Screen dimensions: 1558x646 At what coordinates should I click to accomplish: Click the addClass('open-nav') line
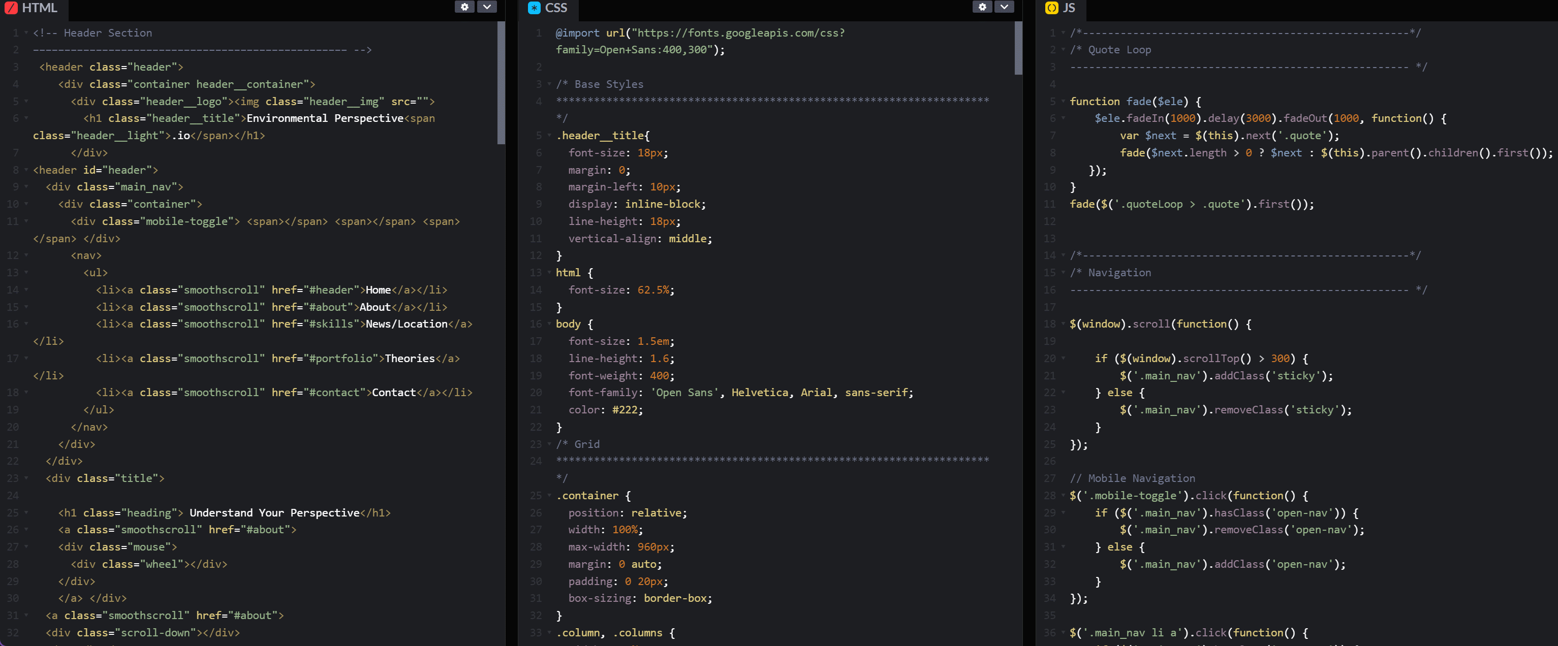coord(1233,564)
